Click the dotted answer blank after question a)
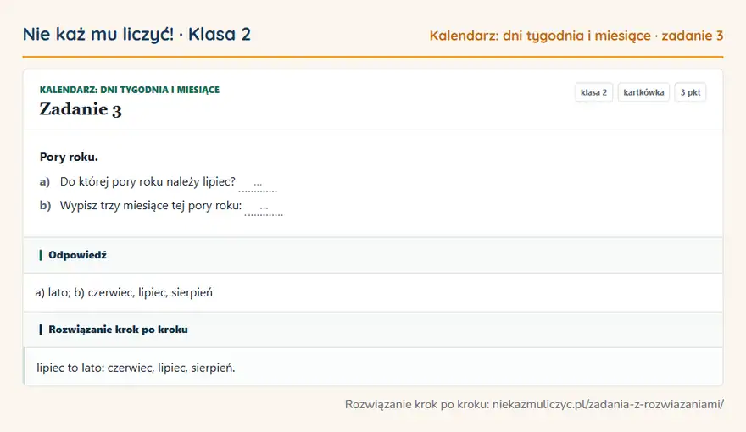Viewport: 746px width, 432px height. pyautogui.click(x=258, y=185)
